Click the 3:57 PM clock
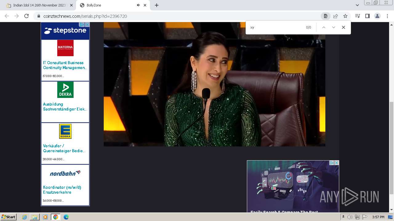This screenshot has height=221, width=394. pyautogui.click(x=378, y=217)
